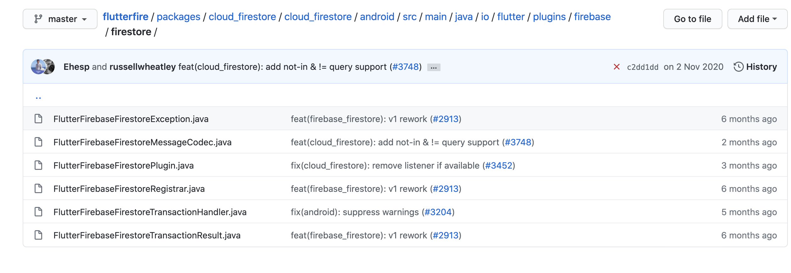
Task: Click the failed status X icon beside commit c2dd1dd
Action: (616, 67)
